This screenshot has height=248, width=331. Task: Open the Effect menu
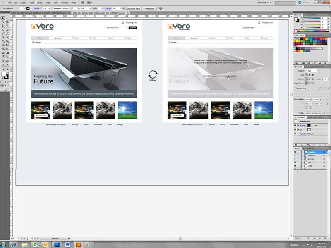pyautogui.click(x=48, y=3)
